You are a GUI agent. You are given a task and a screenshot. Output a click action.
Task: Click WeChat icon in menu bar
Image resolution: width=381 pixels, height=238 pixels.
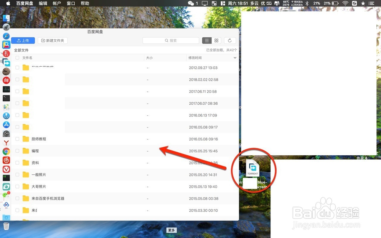[x=191, y=3]
